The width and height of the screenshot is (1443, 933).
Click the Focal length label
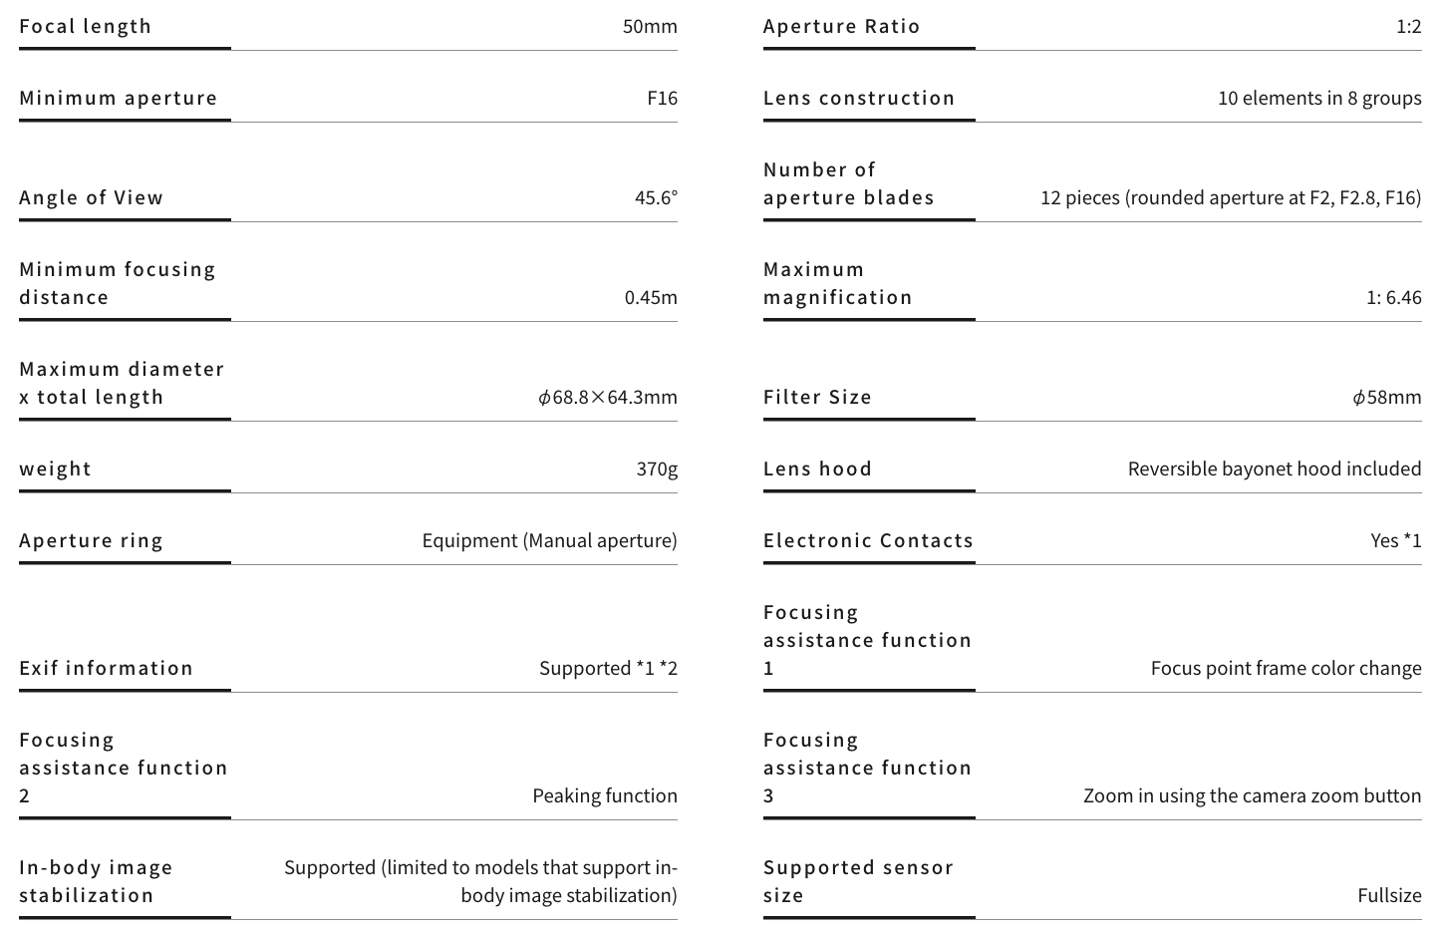[x=85, y=26]
